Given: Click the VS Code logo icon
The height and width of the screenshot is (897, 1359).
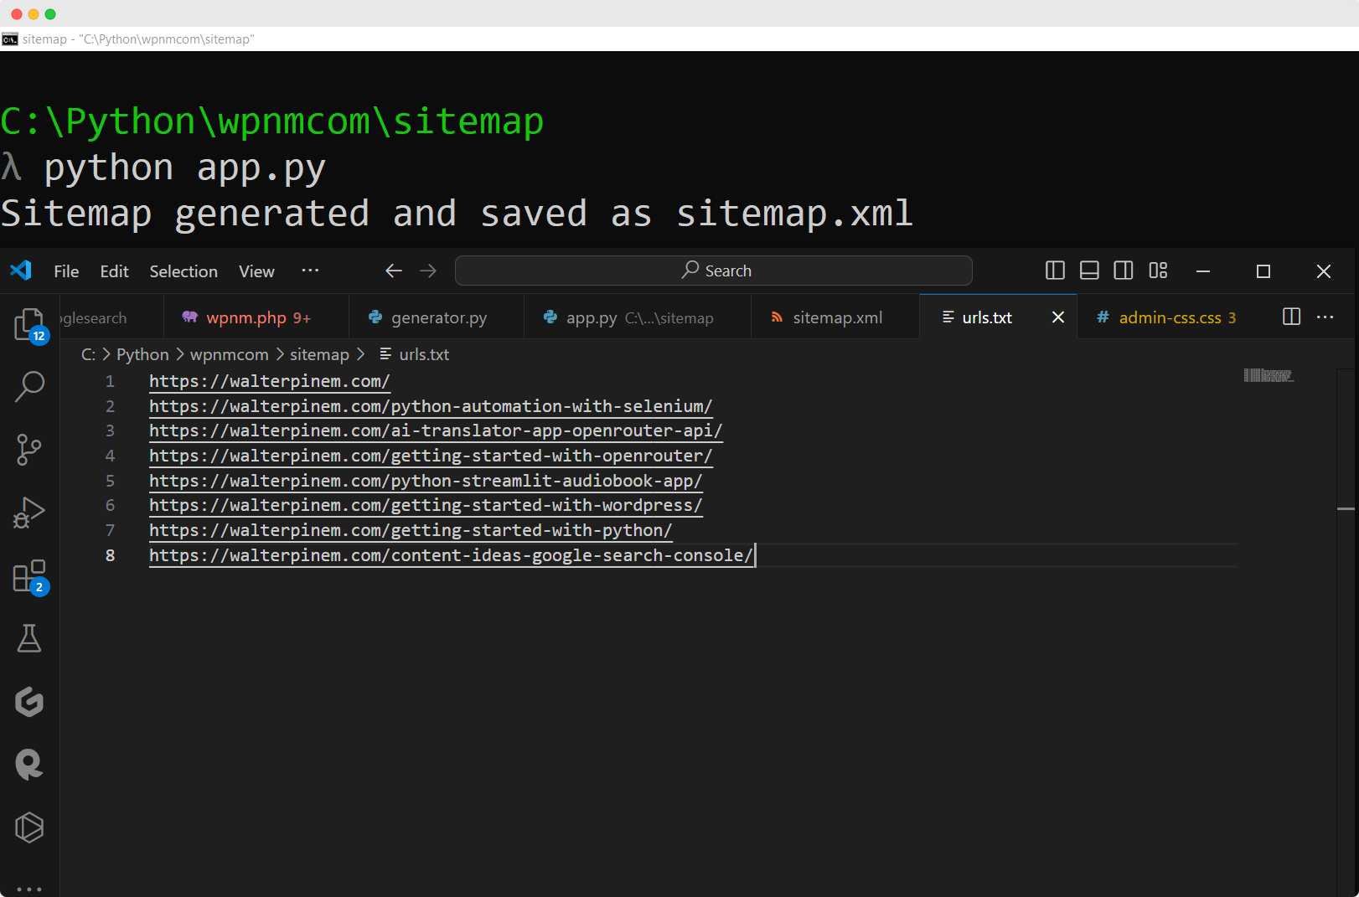Looking at the screenshot, I should [21, 271].
